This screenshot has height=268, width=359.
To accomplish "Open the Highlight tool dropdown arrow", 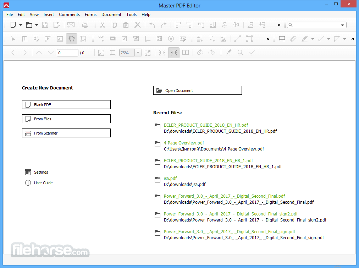I will click(313, 39).
